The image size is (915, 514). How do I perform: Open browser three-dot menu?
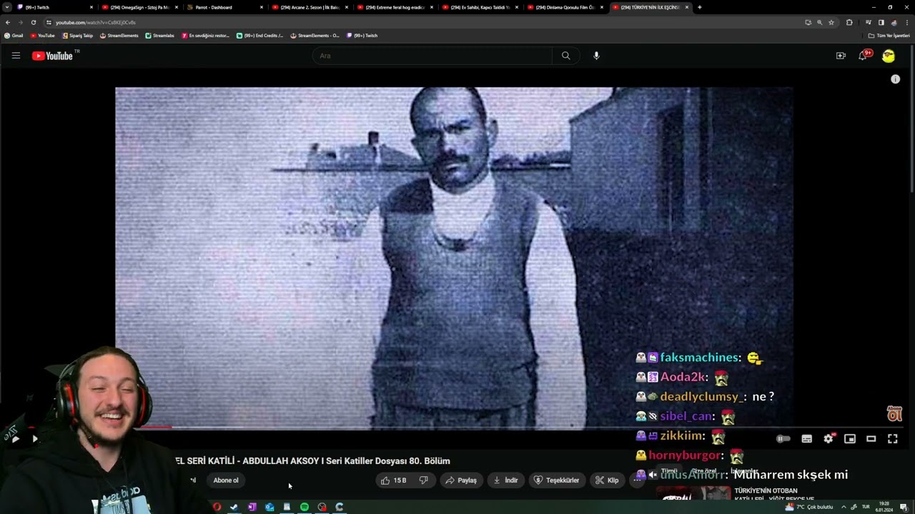pyautogui.click(x=906, y=22)
